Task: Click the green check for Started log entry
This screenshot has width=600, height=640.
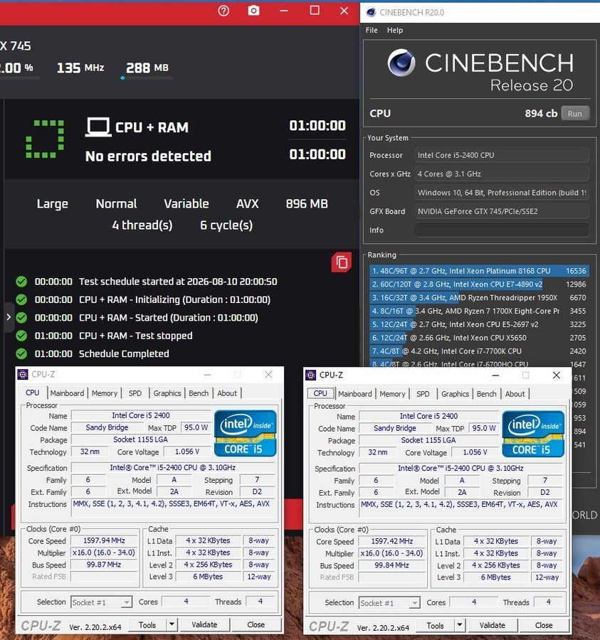Action: tap(21, 318)
